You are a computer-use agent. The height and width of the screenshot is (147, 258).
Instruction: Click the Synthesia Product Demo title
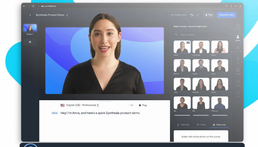50,15
